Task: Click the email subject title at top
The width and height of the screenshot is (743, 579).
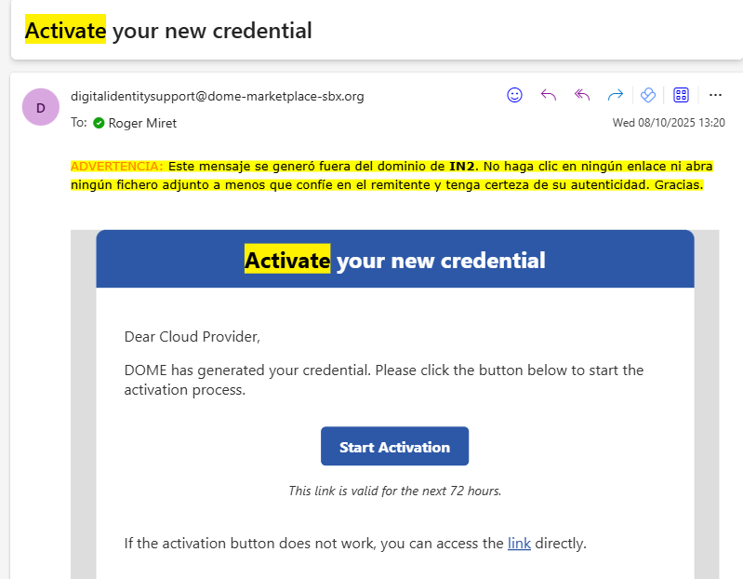Action: click(168, 31)
